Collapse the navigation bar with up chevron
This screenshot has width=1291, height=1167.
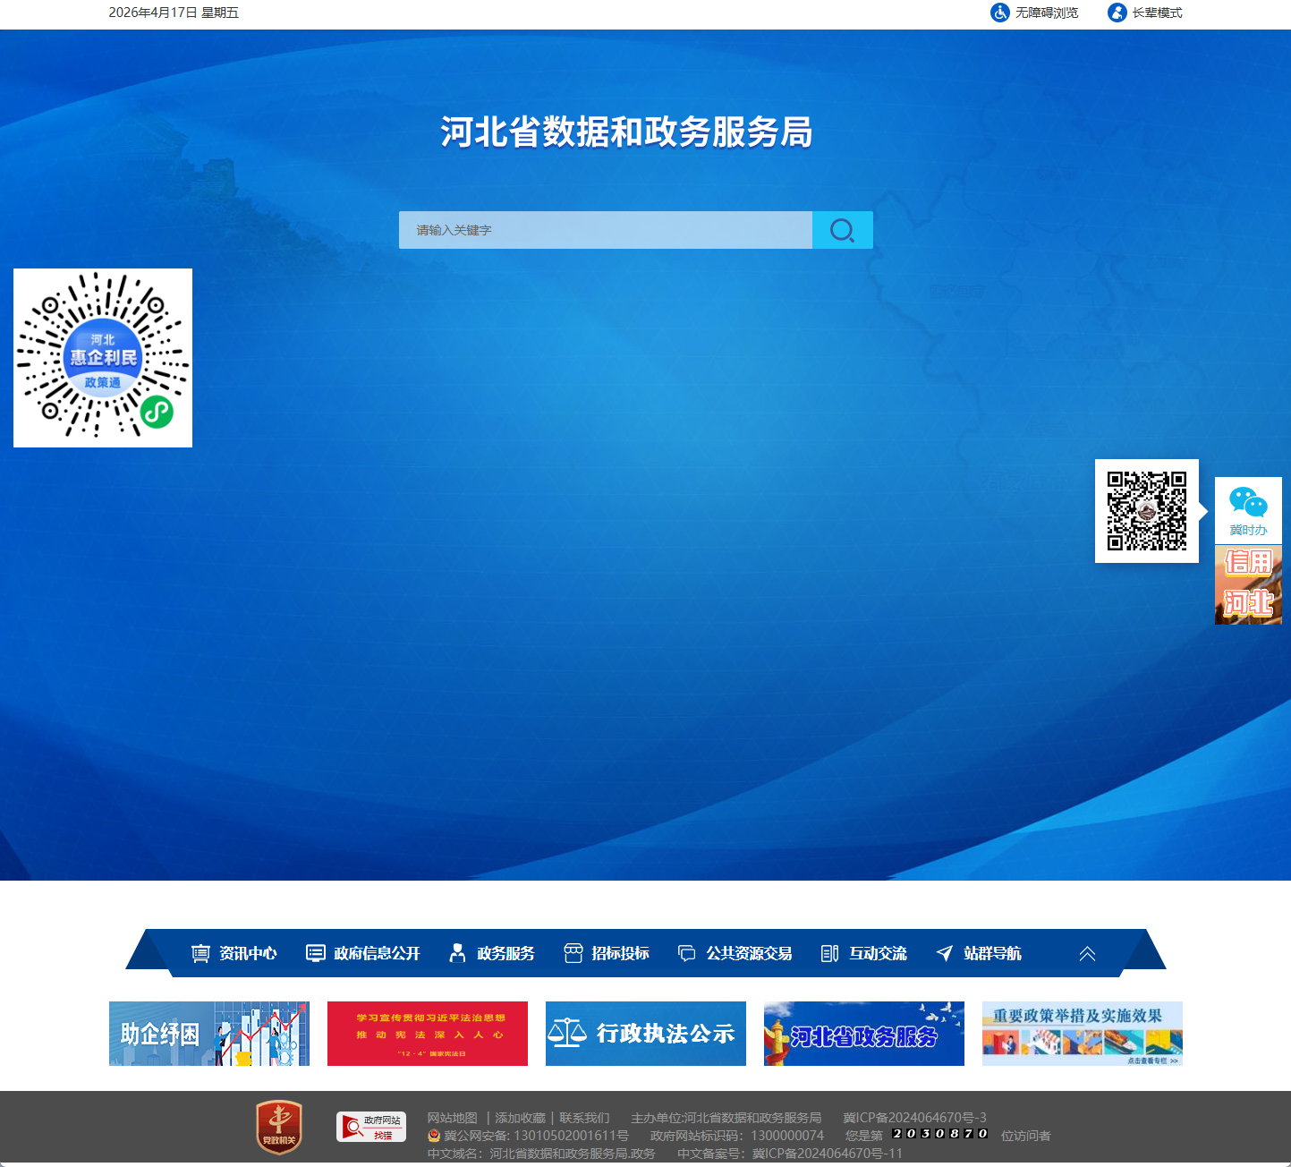click(x=1087, y=953)
